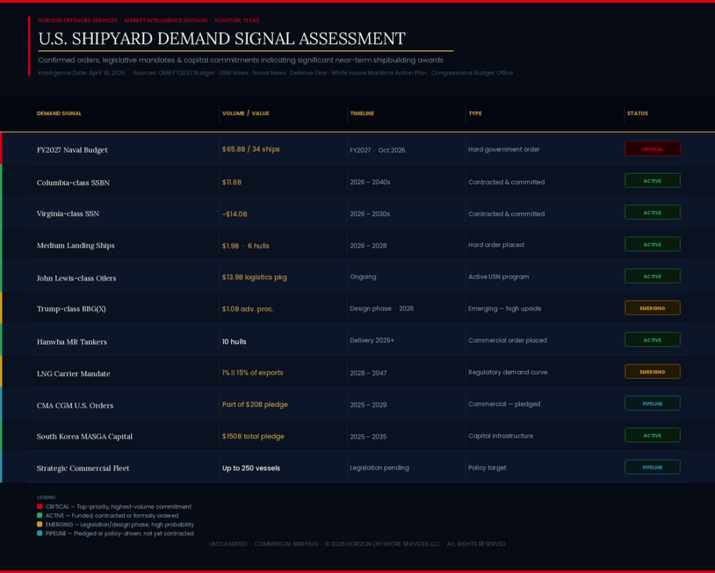Click MARKET INTELLIGENCE DIVISION header text
Viewport: 715px width, 573px height.
coord(165,20)
